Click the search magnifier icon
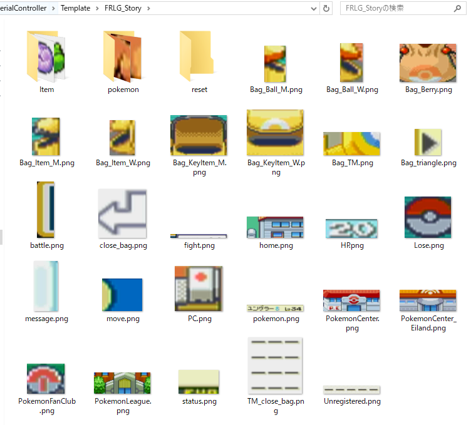 click(x=457, y=8)
